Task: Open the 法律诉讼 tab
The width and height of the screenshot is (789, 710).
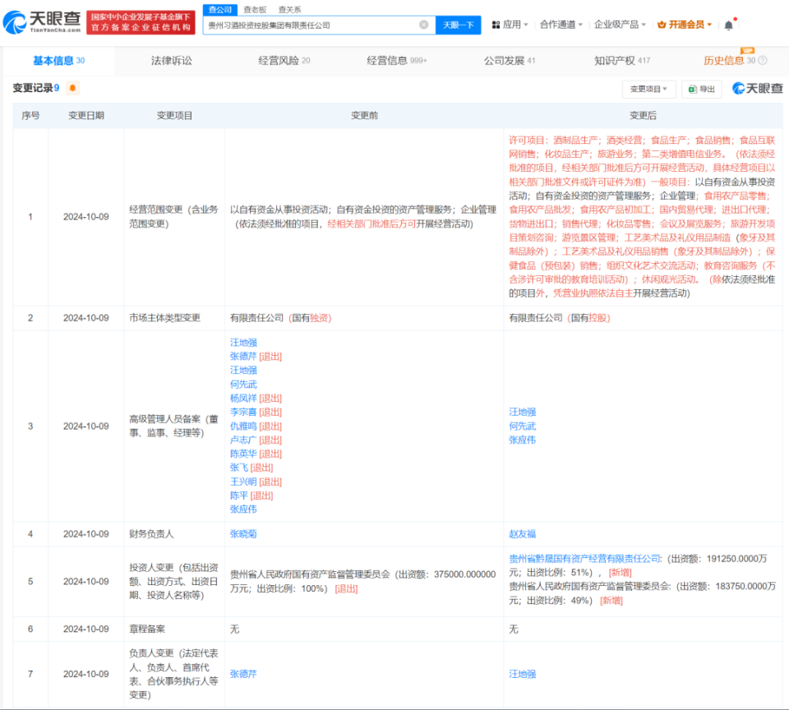Action: tap(171, 61)
